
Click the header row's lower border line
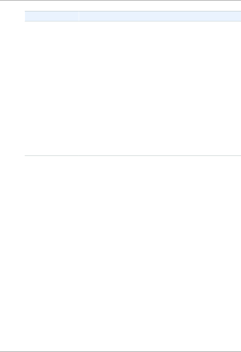click(x=133, y=21)
